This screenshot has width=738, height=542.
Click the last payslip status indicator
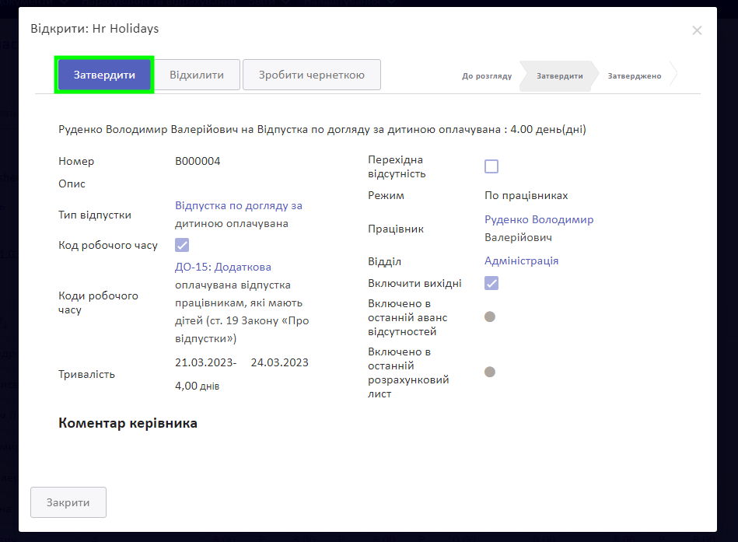pos(490,372)
